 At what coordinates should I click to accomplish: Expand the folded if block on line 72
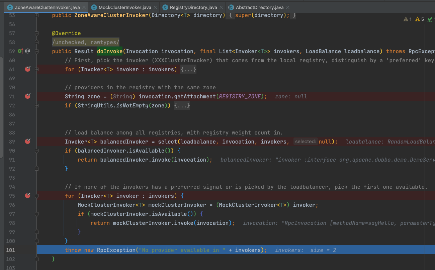pyautogui.click(x=37, y=106)
